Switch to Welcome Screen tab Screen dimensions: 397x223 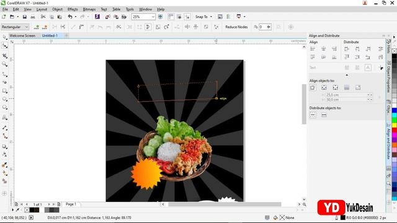tap(22, 36)
